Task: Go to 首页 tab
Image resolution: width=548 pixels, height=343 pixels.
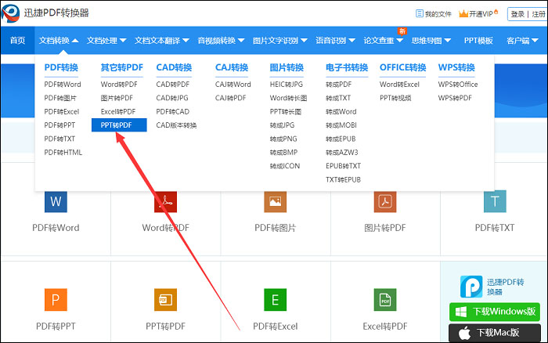Action: 17,41
